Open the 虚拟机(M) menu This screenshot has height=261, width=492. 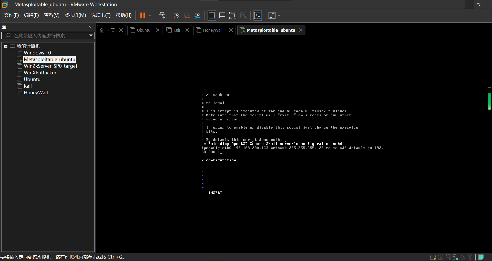coord(75,15)
